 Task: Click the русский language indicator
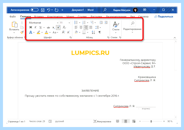coord(60,121)
